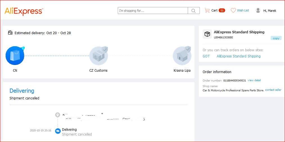Click the Wish List heart icon

233,11
